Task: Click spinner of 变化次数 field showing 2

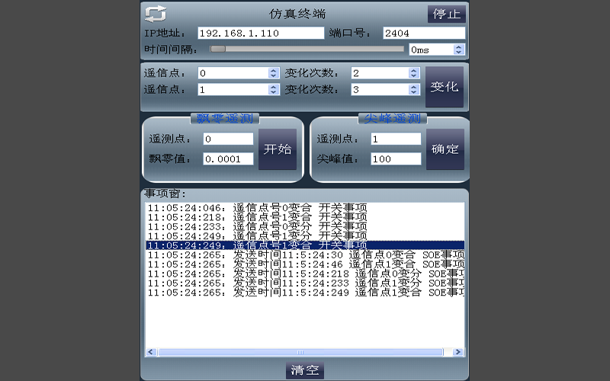Action: 414,73
